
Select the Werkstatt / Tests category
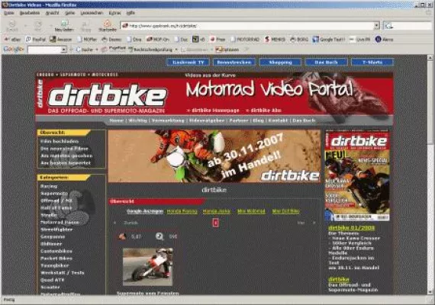tap(62, 273)
